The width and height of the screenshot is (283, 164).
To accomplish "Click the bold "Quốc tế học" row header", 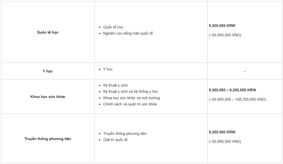I will 48,32.
